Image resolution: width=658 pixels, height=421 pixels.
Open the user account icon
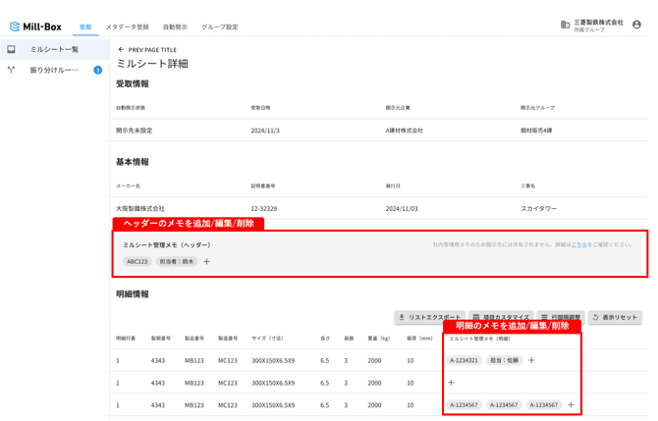pos(636,25)
